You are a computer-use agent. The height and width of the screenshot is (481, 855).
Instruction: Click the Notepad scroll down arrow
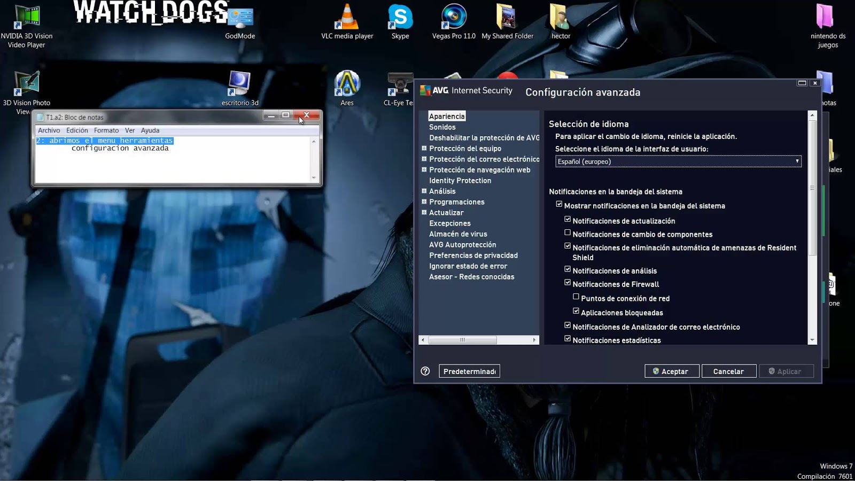click(314, 177)
